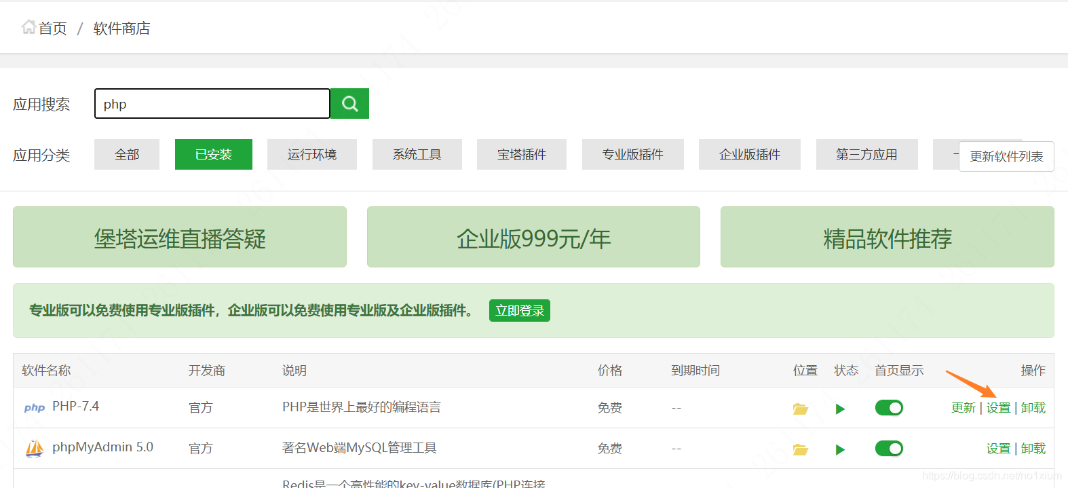Click 卸载 for phpMyAdmin 5.0

pyautogui.click(x=1033, y=449)
